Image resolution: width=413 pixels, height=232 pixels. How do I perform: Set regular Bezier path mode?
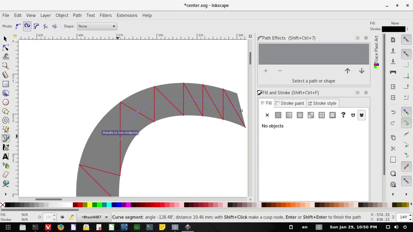[18, 26]
